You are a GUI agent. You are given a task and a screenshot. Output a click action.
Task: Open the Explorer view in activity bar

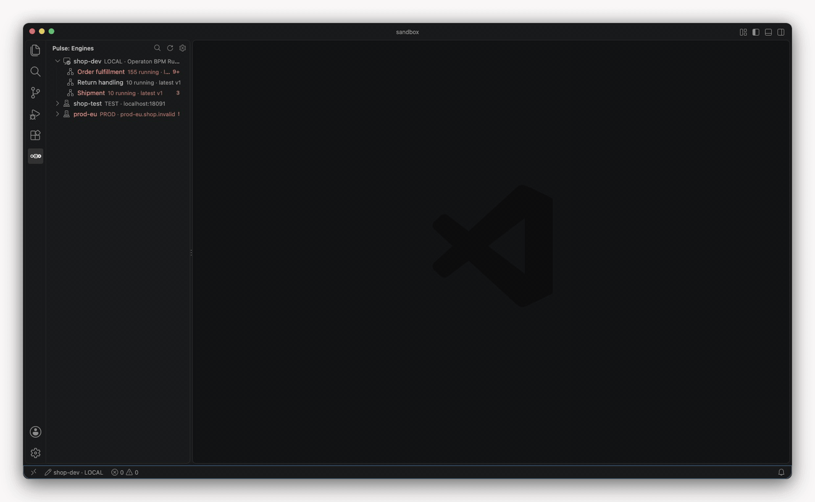(35, 50)
